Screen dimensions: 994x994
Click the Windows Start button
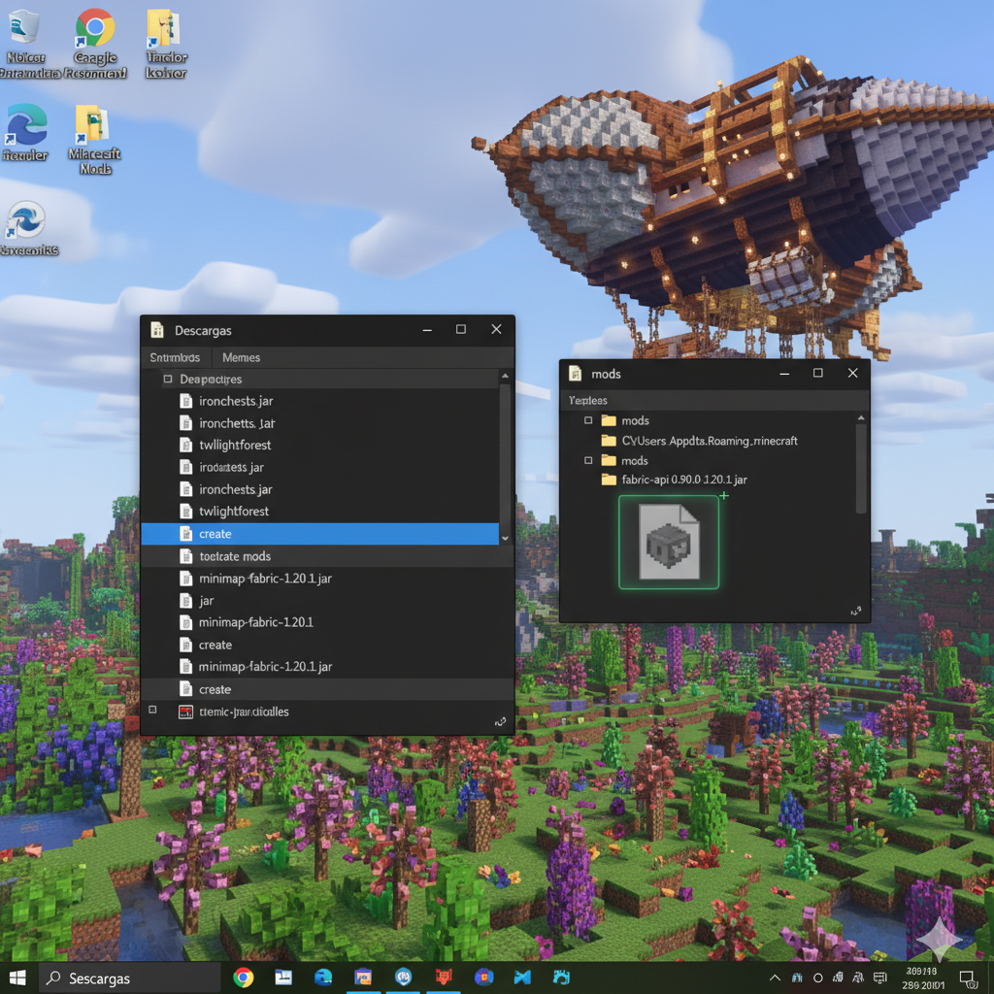(x=17, y=977)
